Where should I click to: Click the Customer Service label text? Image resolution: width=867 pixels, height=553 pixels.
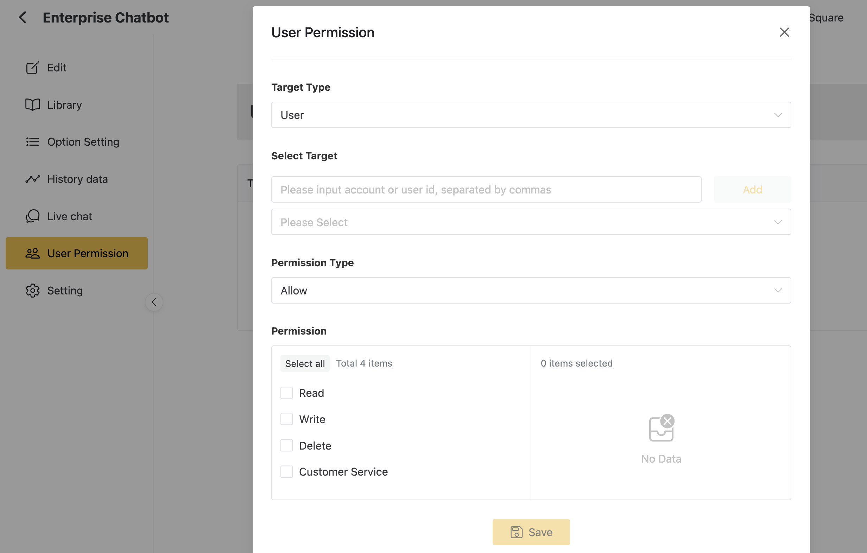[x=343, y=472]
